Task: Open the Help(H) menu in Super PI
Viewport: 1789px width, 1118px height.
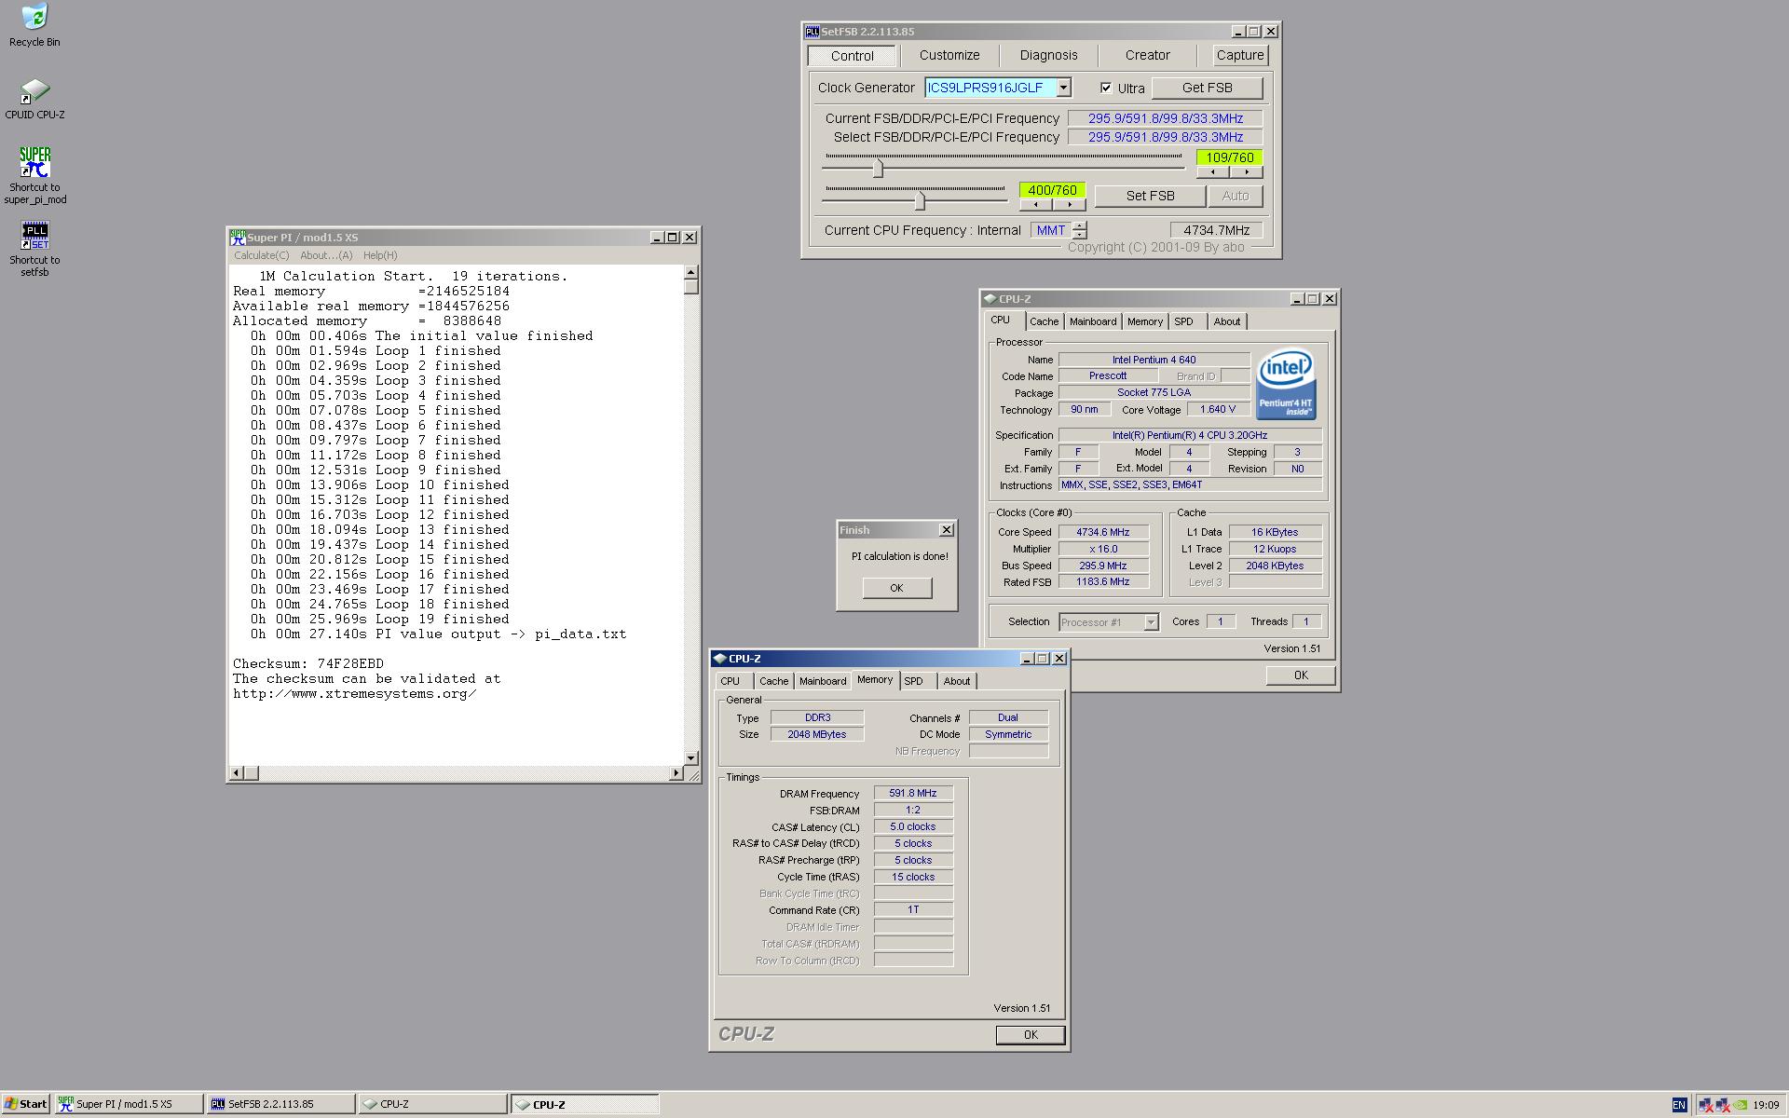Action: [380, 255]
